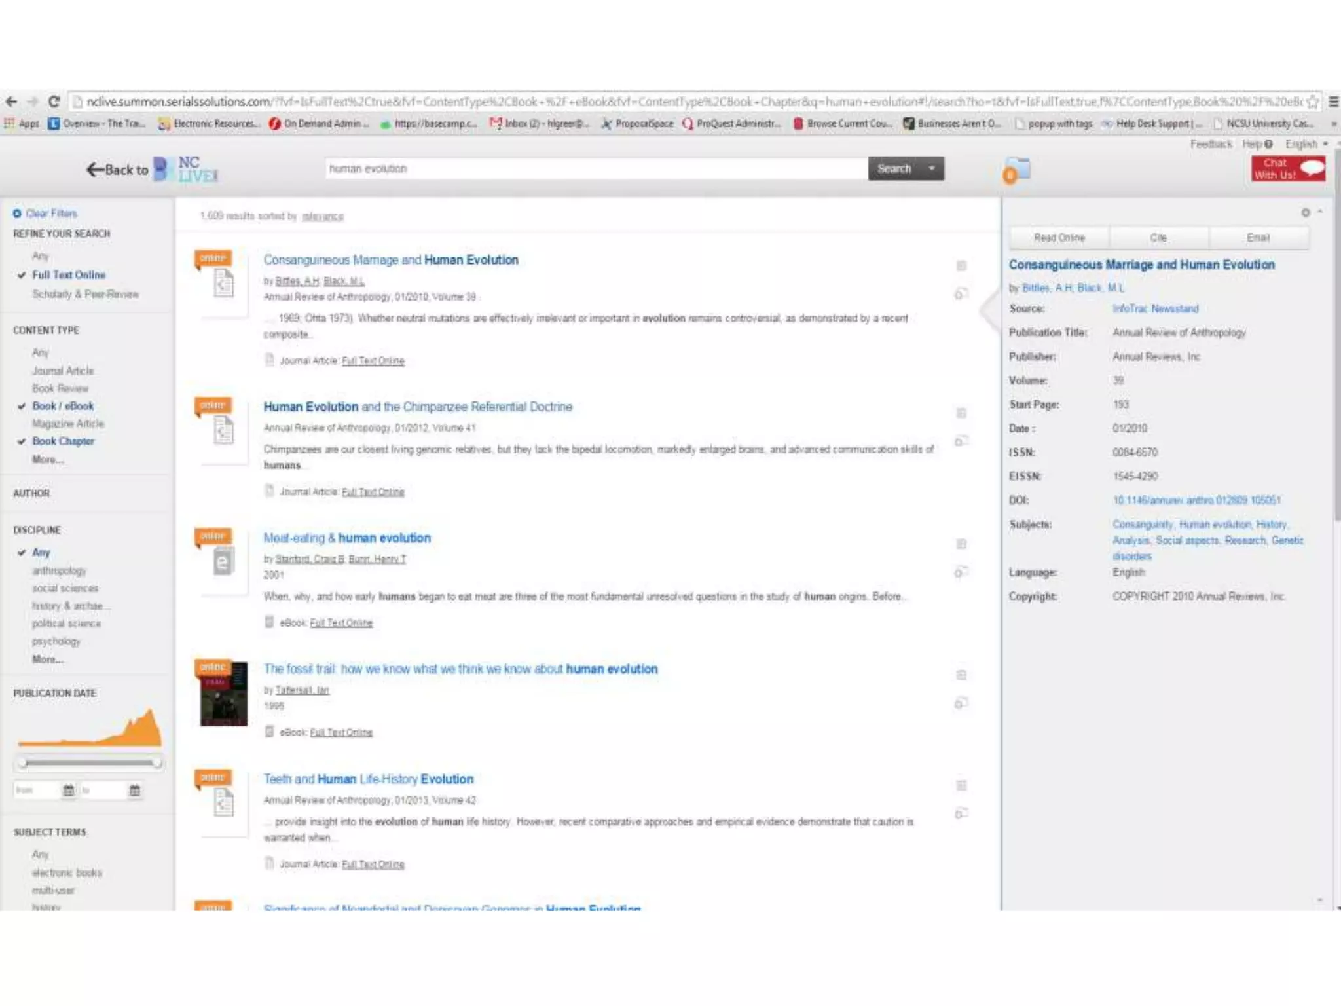Image resolution: width=1341 pixels, height=1006 pixels.
Task: Open the Search button dropdown arrow
Action: tap(931, 169)
